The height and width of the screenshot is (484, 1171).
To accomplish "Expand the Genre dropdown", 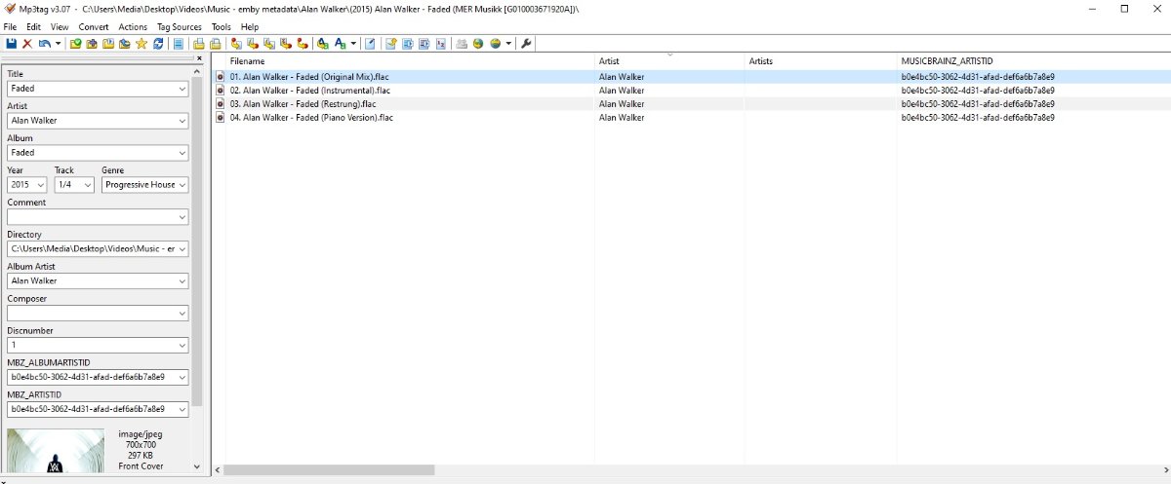I will click(x=182, y=185).
